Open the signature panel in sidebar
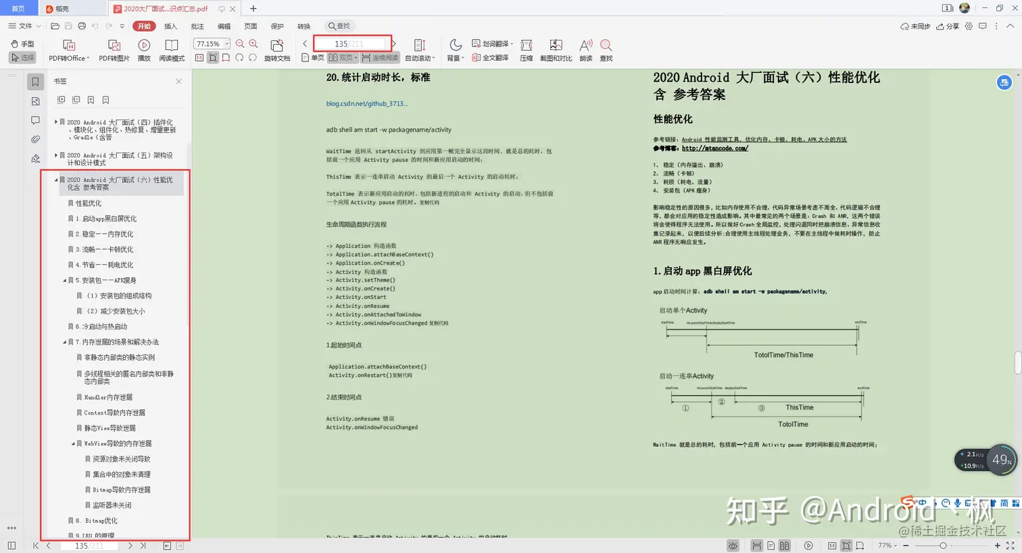 35,159
